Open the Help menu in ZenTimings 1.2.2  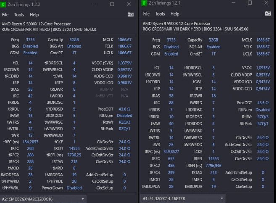click(x=34, y=14)
